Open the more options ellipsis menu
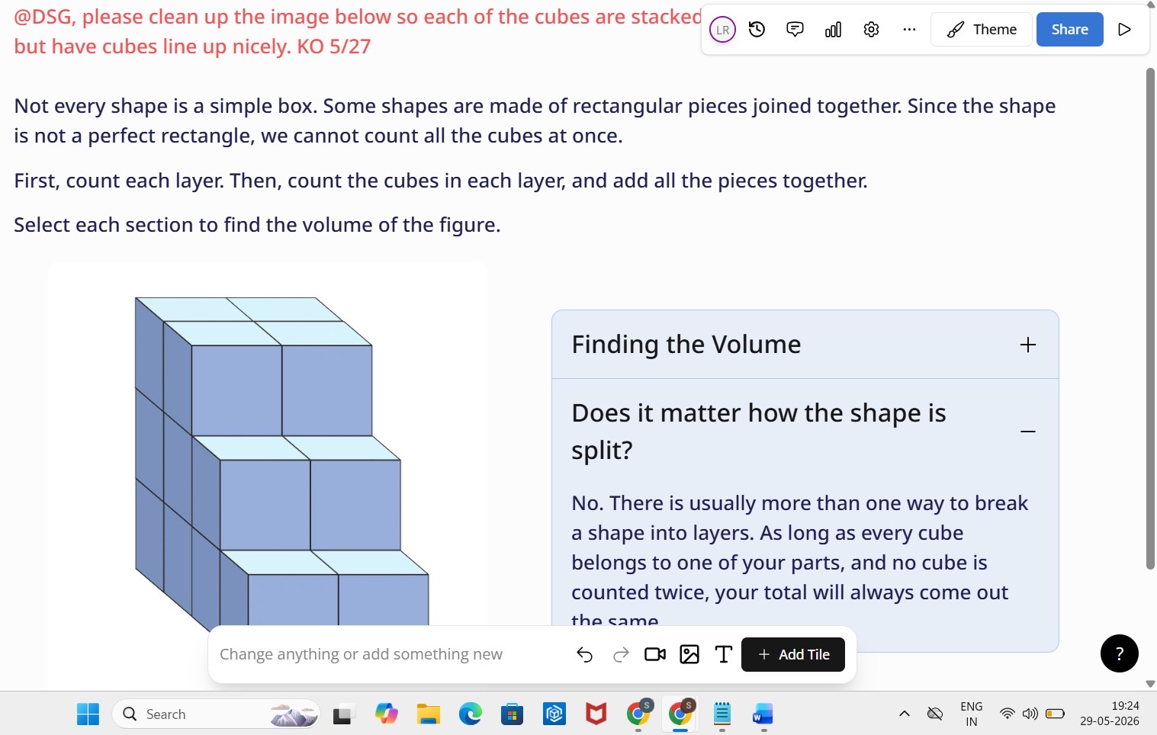The image size is (1157, 735). pyautogui.click(x=909, y=30)
